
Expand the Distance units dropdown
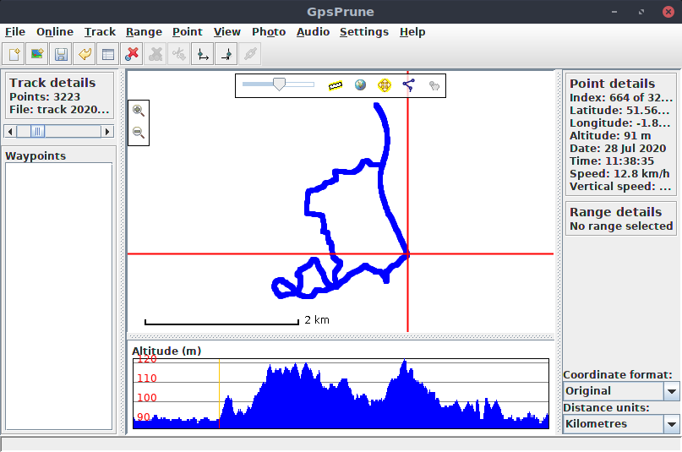[x=672, y=424]
